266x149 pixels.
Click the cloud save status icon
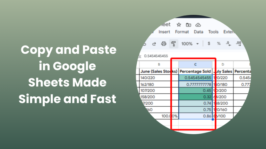click(x=198, y=25)
